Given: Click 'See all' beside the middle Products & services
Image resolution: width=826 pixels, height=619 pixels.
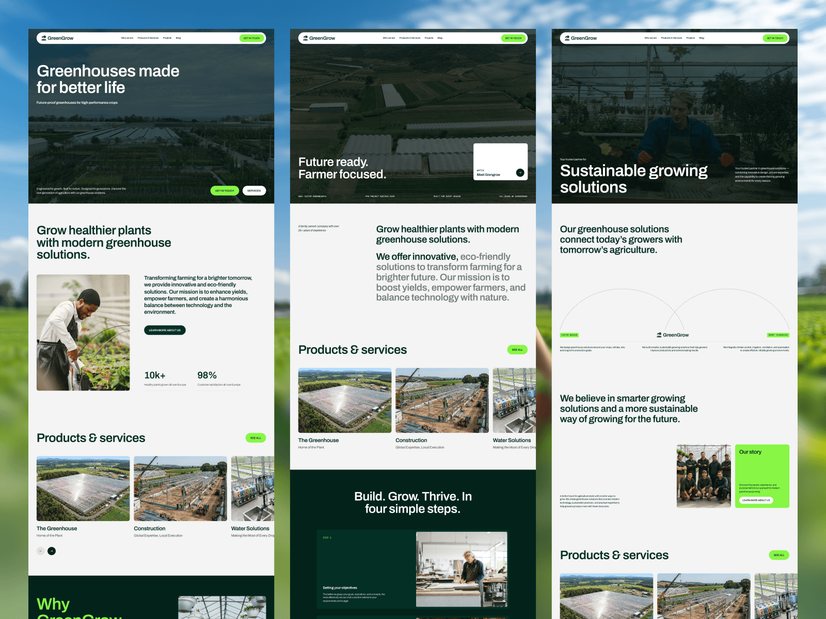Looking at the screenshot, I should click(x=517, y=350).
